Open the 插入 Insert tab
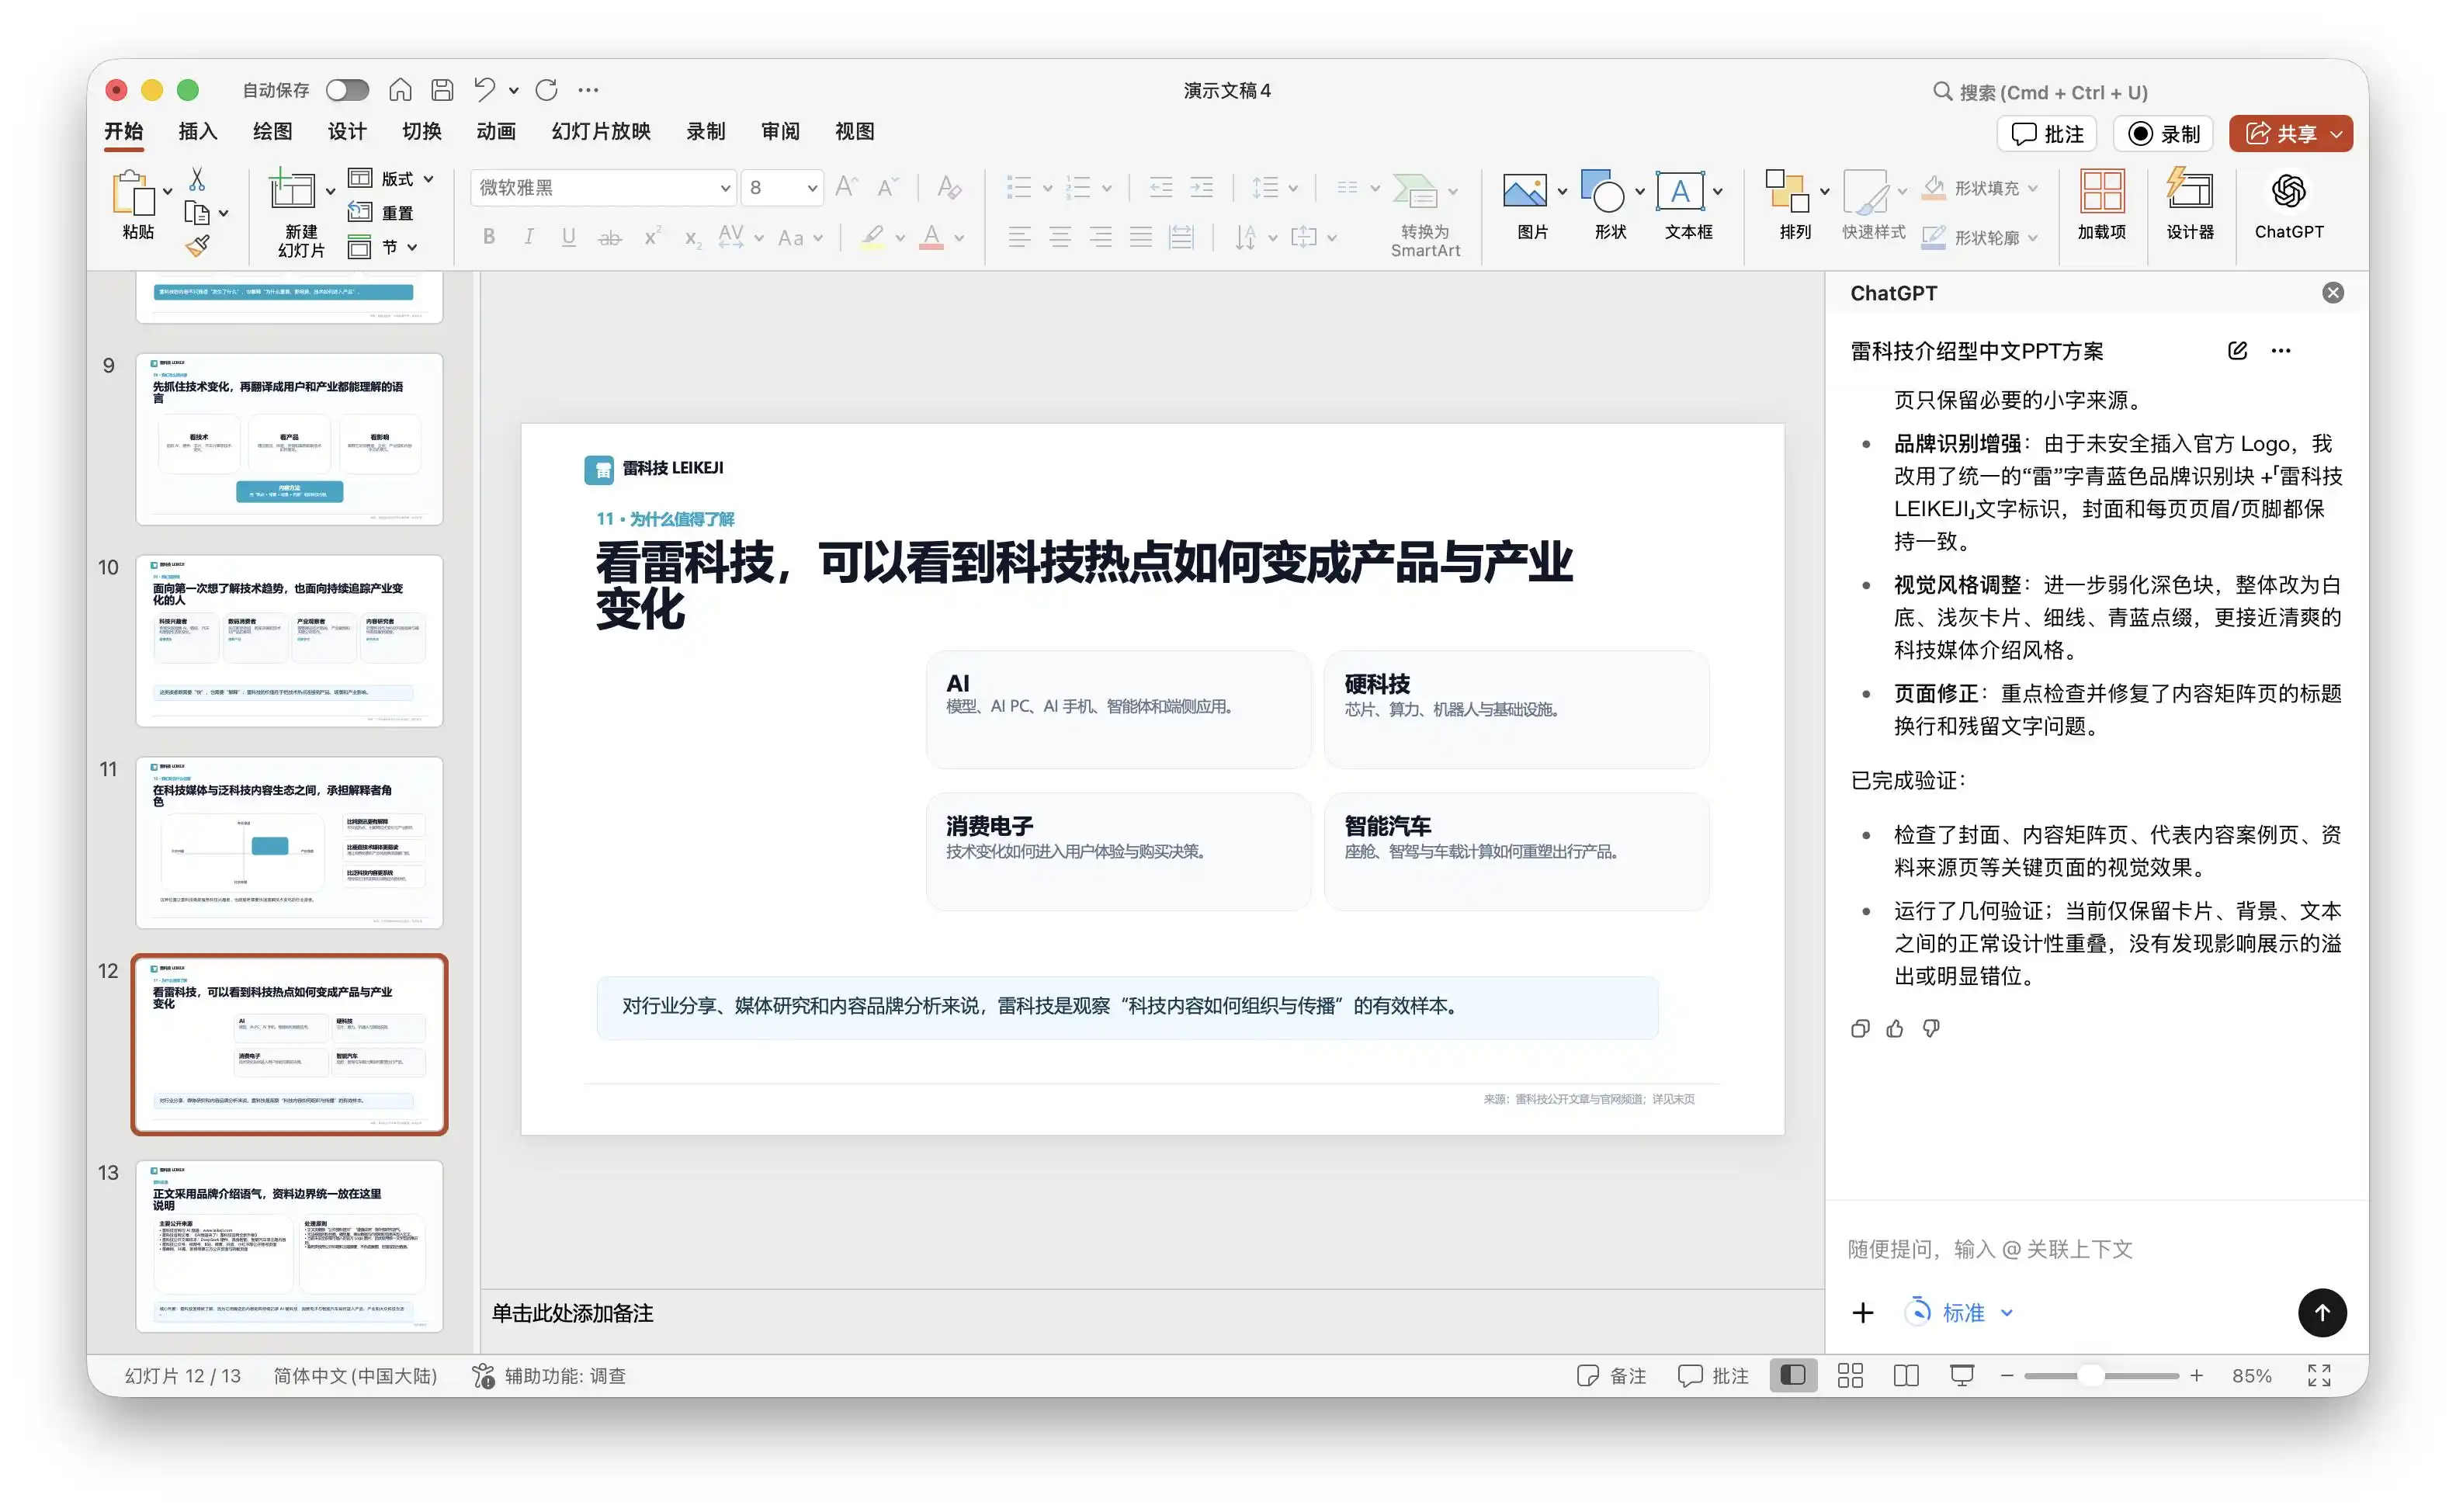Screen dimensions: 2456x1512 tap(197, 131)
